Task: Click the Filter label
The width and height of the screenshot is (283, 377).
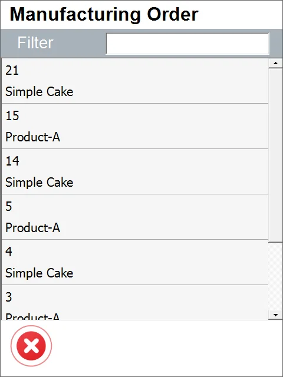Action: point(35,43)
